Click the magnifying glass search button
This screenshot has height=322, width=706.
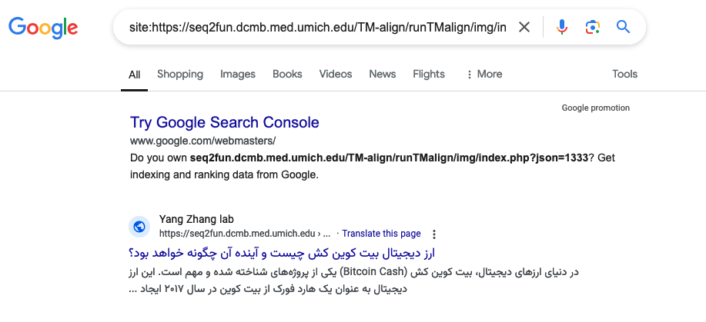[x=624, y=28]
